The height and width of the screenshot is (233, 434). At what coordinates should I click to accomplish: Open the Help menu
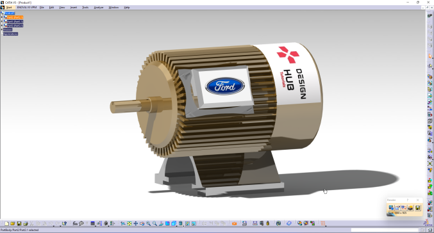(127, 8)
